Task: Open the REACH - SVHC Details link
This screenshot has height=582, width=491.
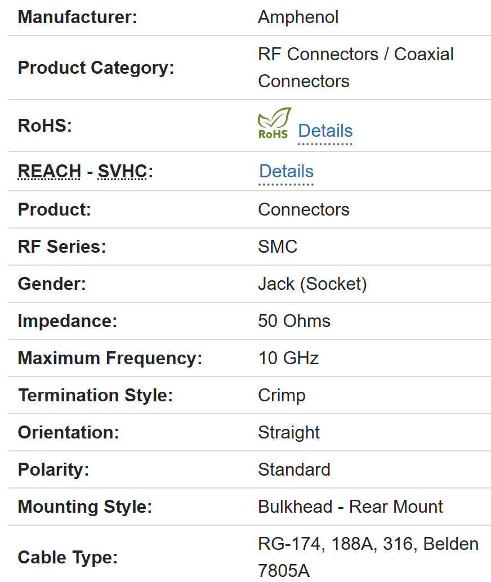Action: pyautogui.click(x=286, y=171)
